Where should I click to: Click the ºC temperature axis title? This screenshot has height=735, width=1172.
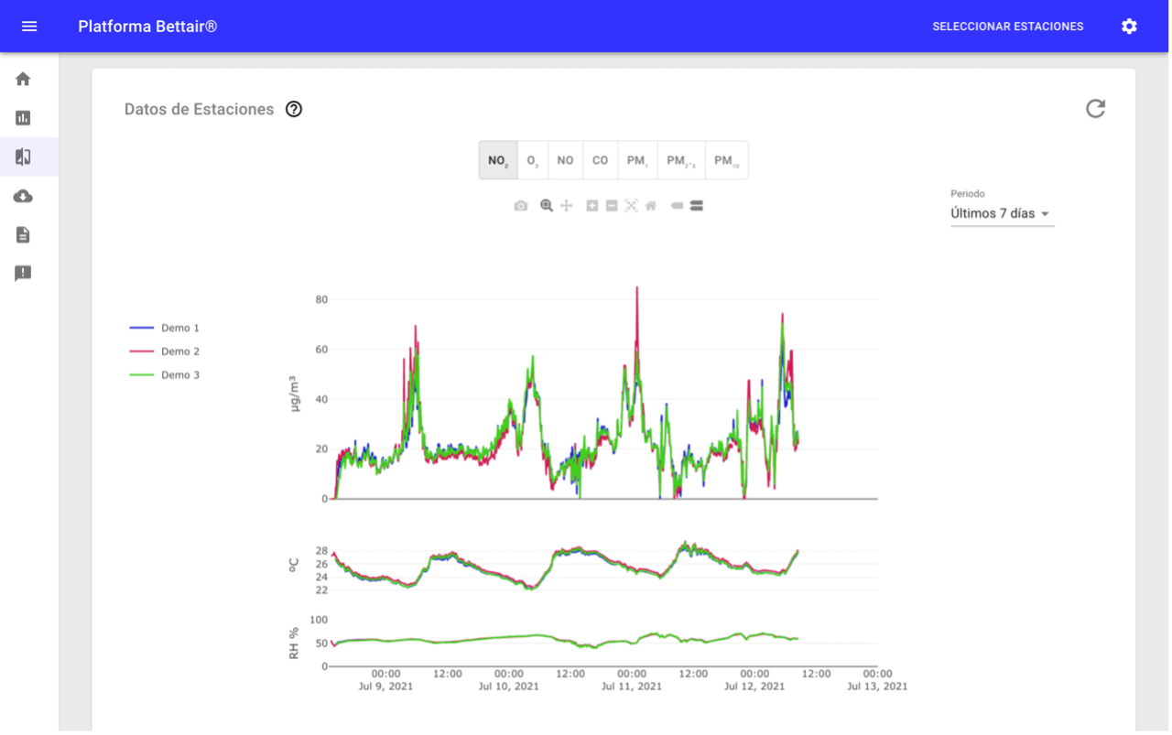(294, 566)
